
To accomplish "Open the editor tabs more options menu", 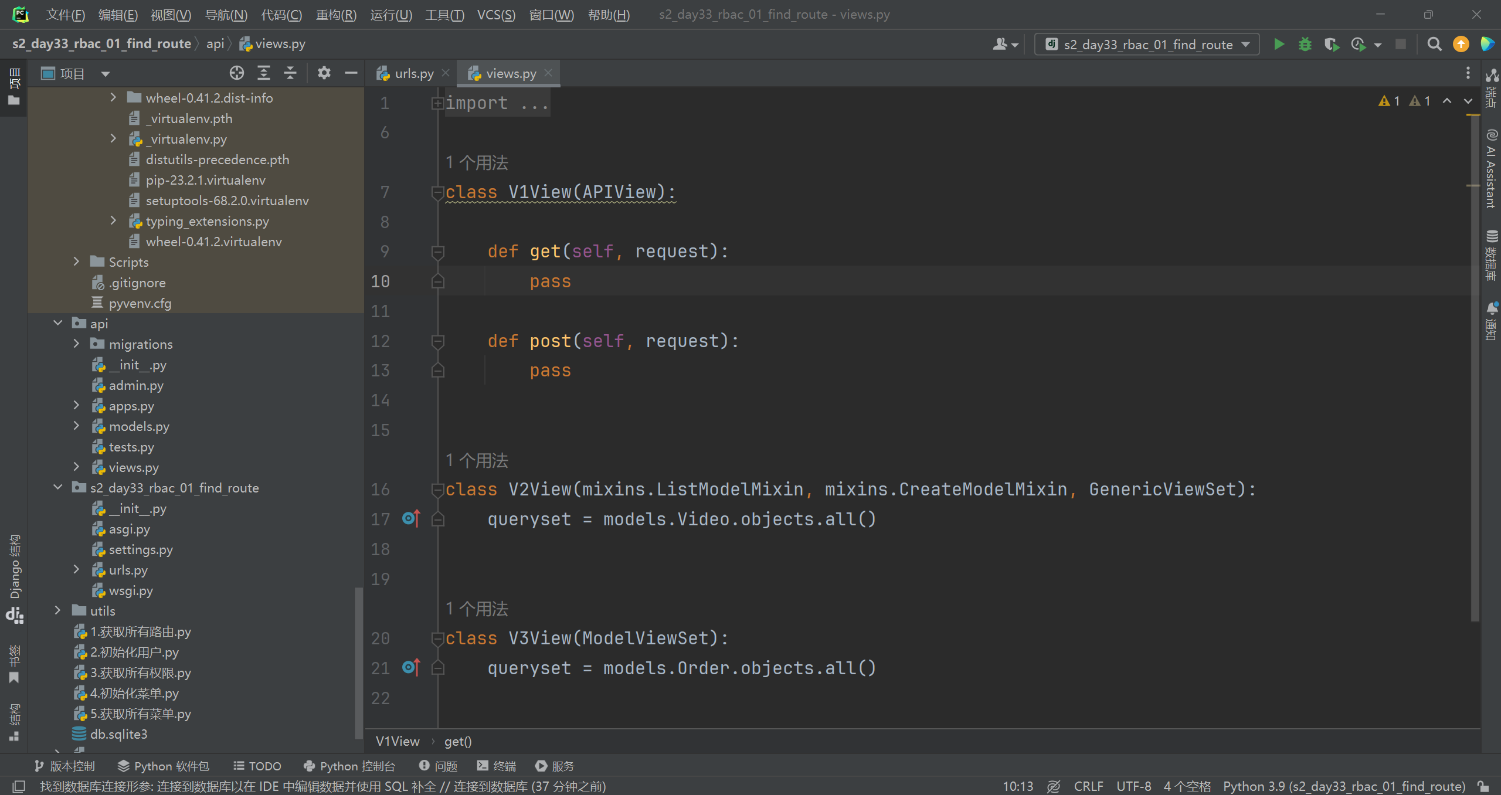I will point(1468,73).
